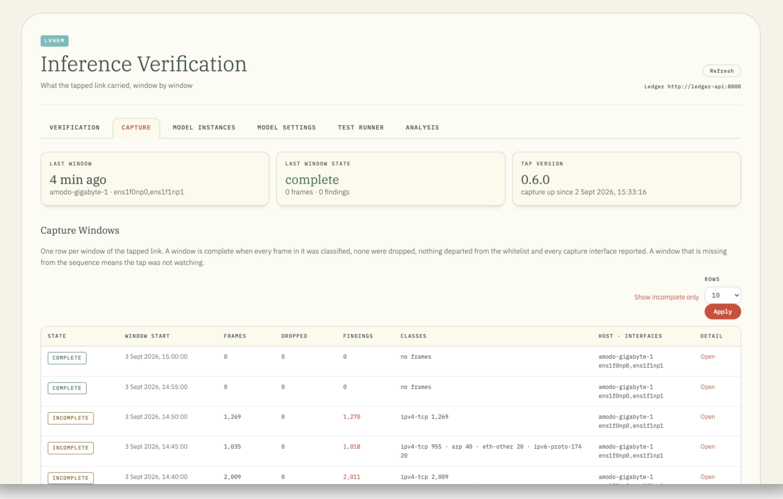Viewport: 783px width, 499px height.
Task: Click the Detail column header
Action: 711,336
